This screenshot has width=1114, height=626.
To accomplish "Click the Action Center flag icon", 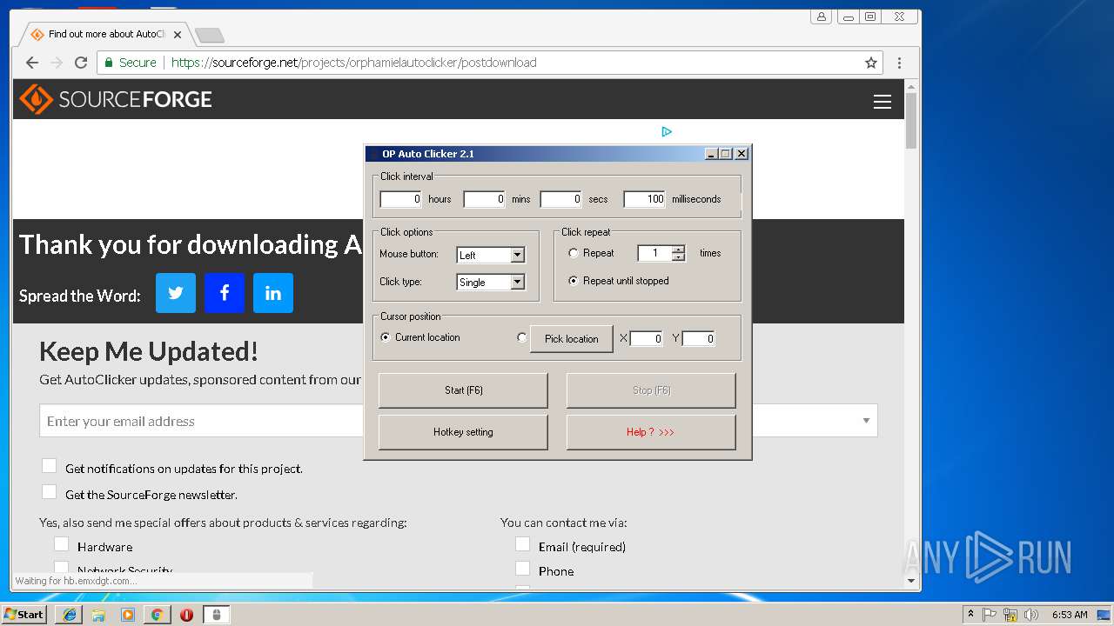I will 990,615.
